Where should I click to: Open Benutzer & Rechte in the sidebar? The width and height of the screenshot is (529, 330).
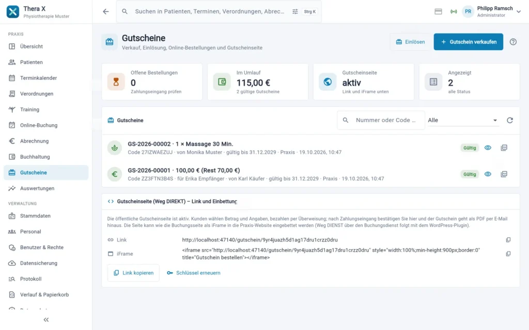[46, 247]
